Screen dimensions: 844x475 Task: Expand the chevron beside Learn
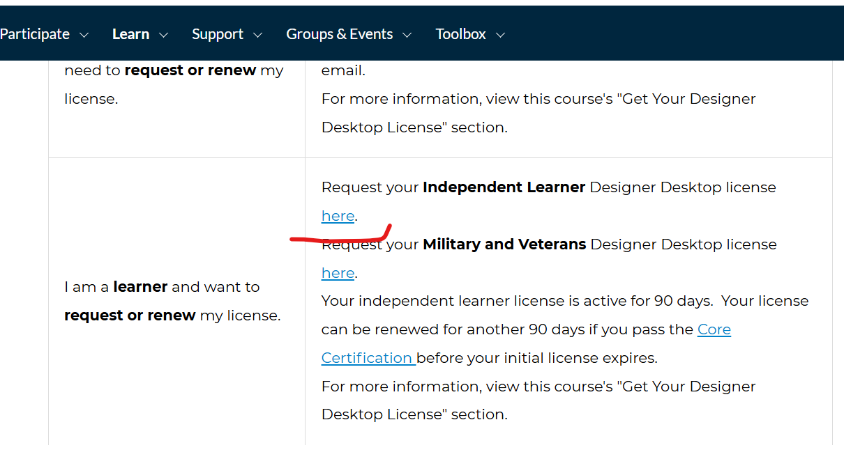pyautogui.click(x=164, y=35)
